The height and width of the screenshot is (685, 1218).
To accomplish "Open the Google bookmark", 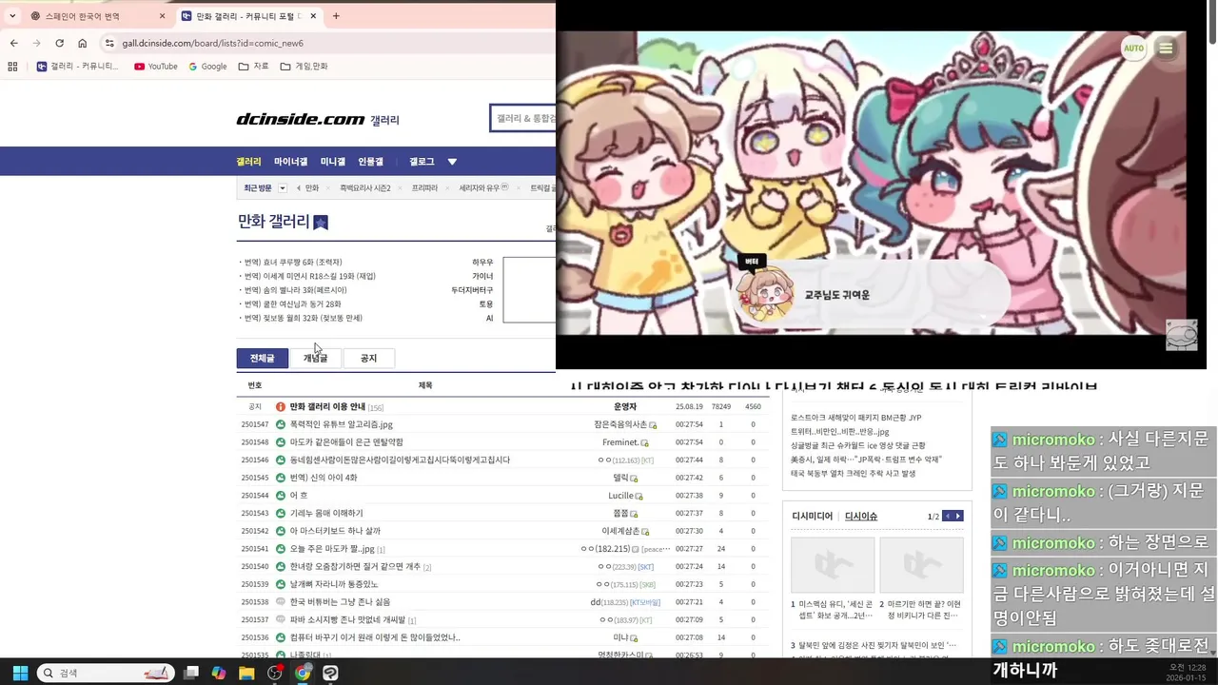I will click(207, 67).
